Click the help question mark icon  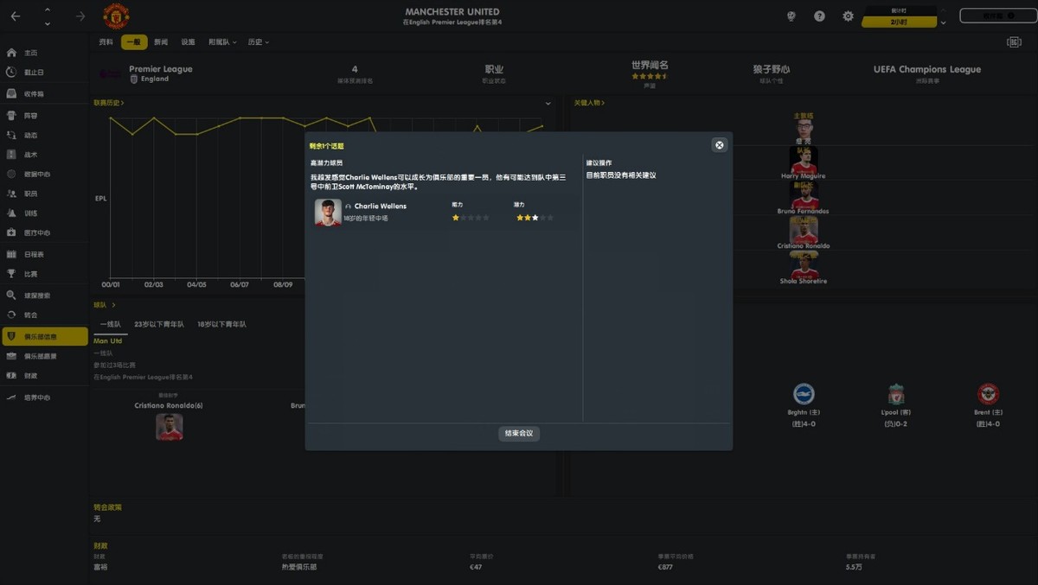pos(819,16)
